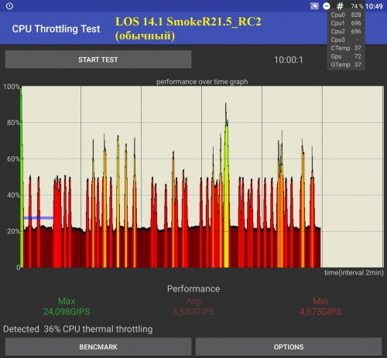This screenshot has width=387, height=358.
Task: Tap the cast screen status icon
Action: point(314,6)
